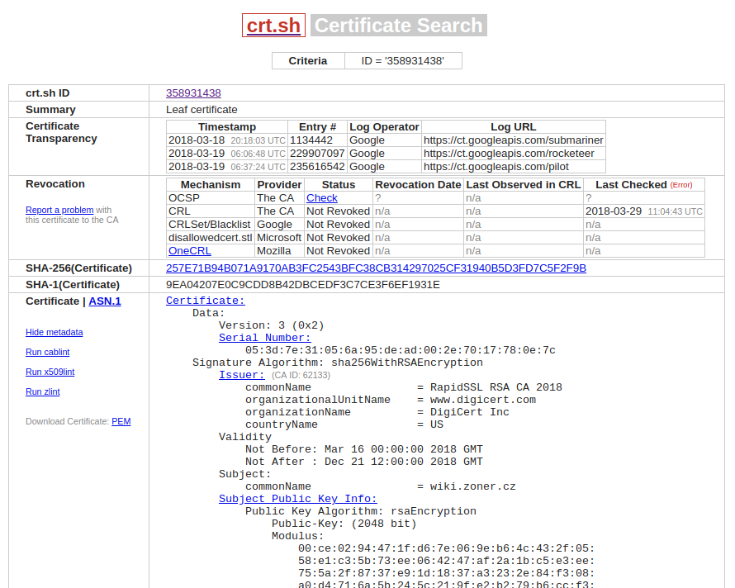Open the OneCRL mechanism link

click(189, 251)
